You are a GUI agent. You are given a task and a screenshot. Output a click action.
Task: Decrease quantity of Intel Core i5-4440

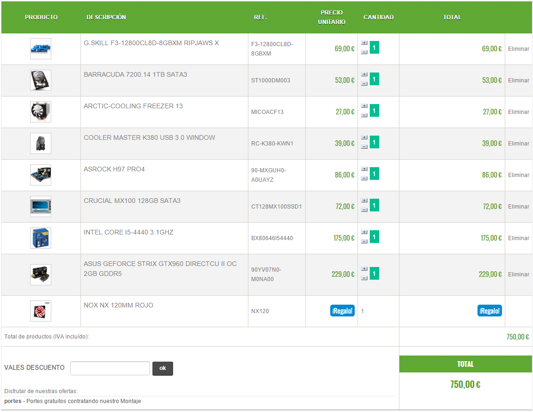click(x=364, y=242)
